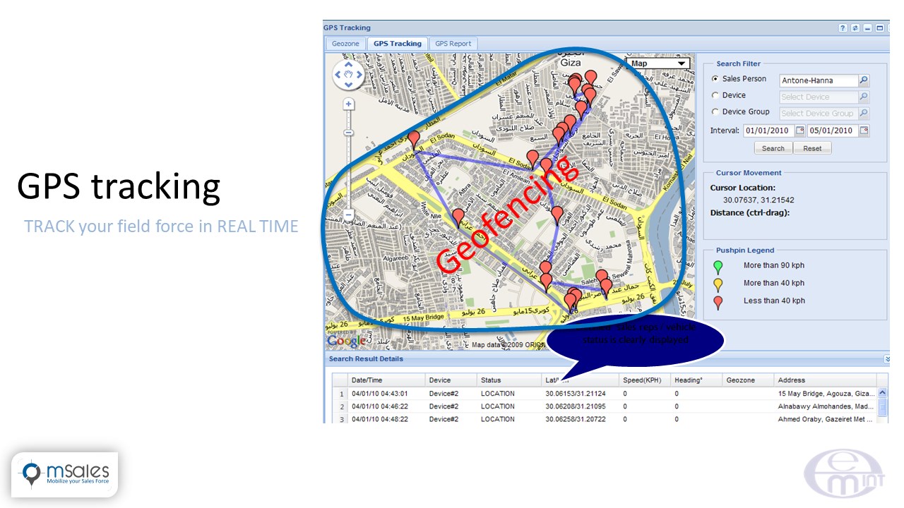Select the Sales Person radio button
The image size is (904, 508).
coord(715,79)
